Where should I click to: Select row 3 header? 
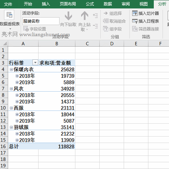point(4,63)
